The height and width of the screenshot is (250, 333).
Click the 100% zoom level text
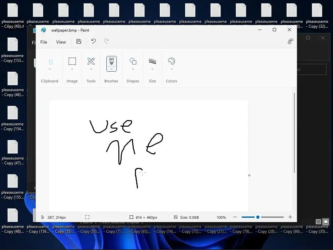tap(221, 217)
